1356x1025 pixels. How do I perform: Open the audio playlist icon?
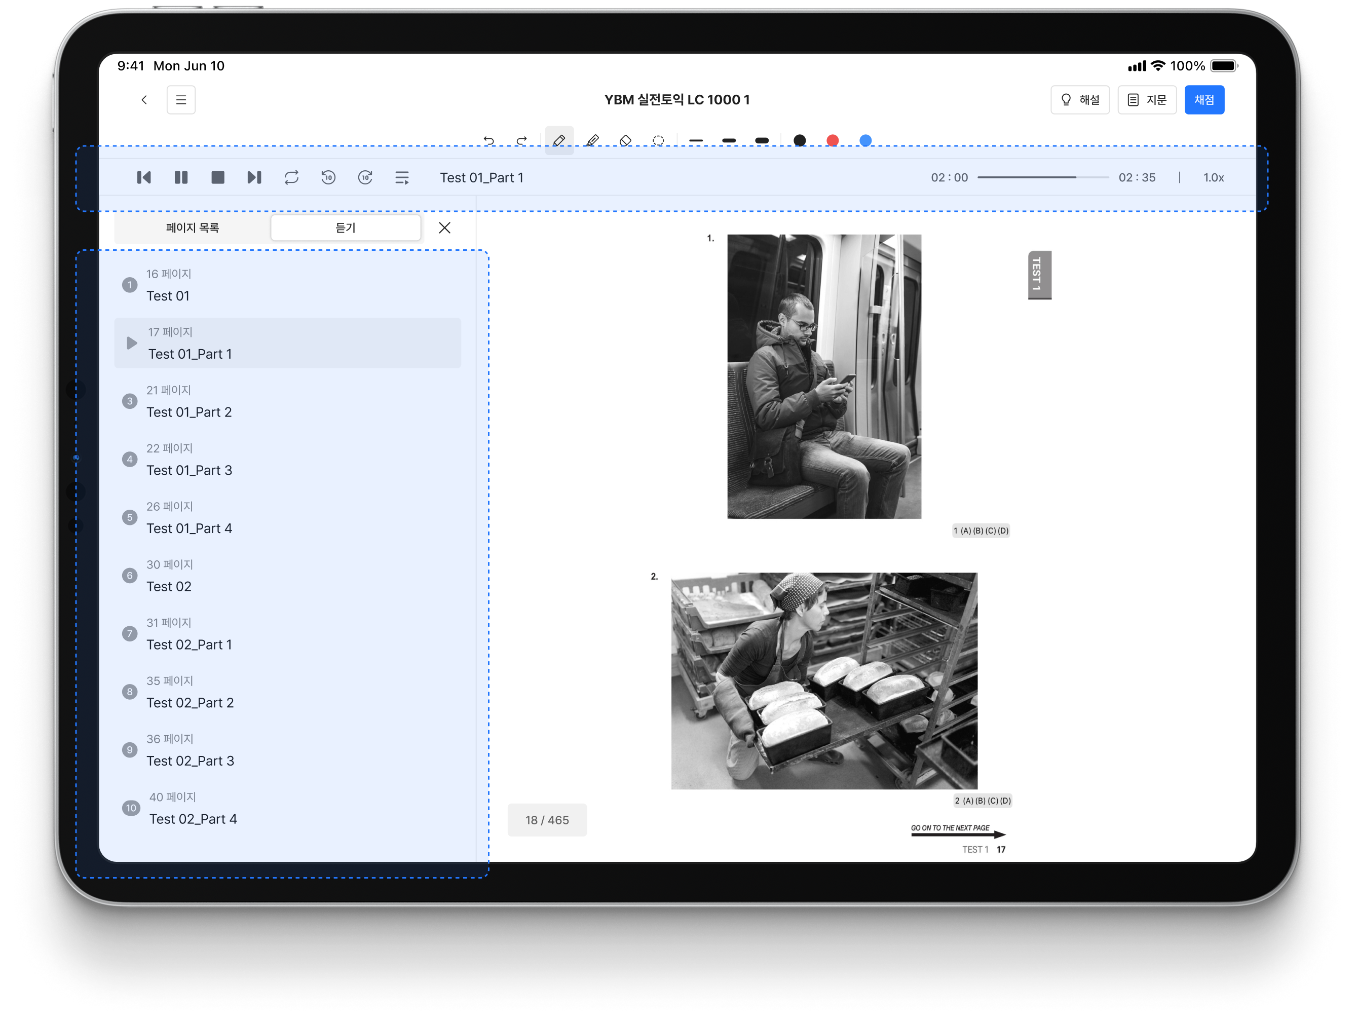click(402, 178)
